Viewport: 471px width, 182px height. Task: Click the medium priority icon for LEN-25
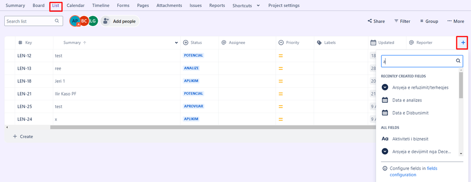coord(281,107)
